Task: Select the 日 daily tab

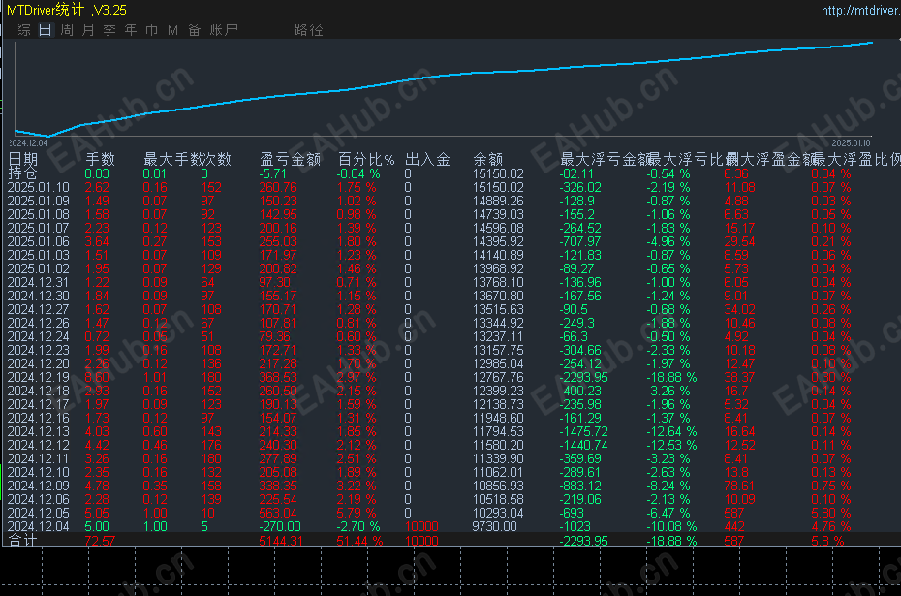Action: coord(46,30)
